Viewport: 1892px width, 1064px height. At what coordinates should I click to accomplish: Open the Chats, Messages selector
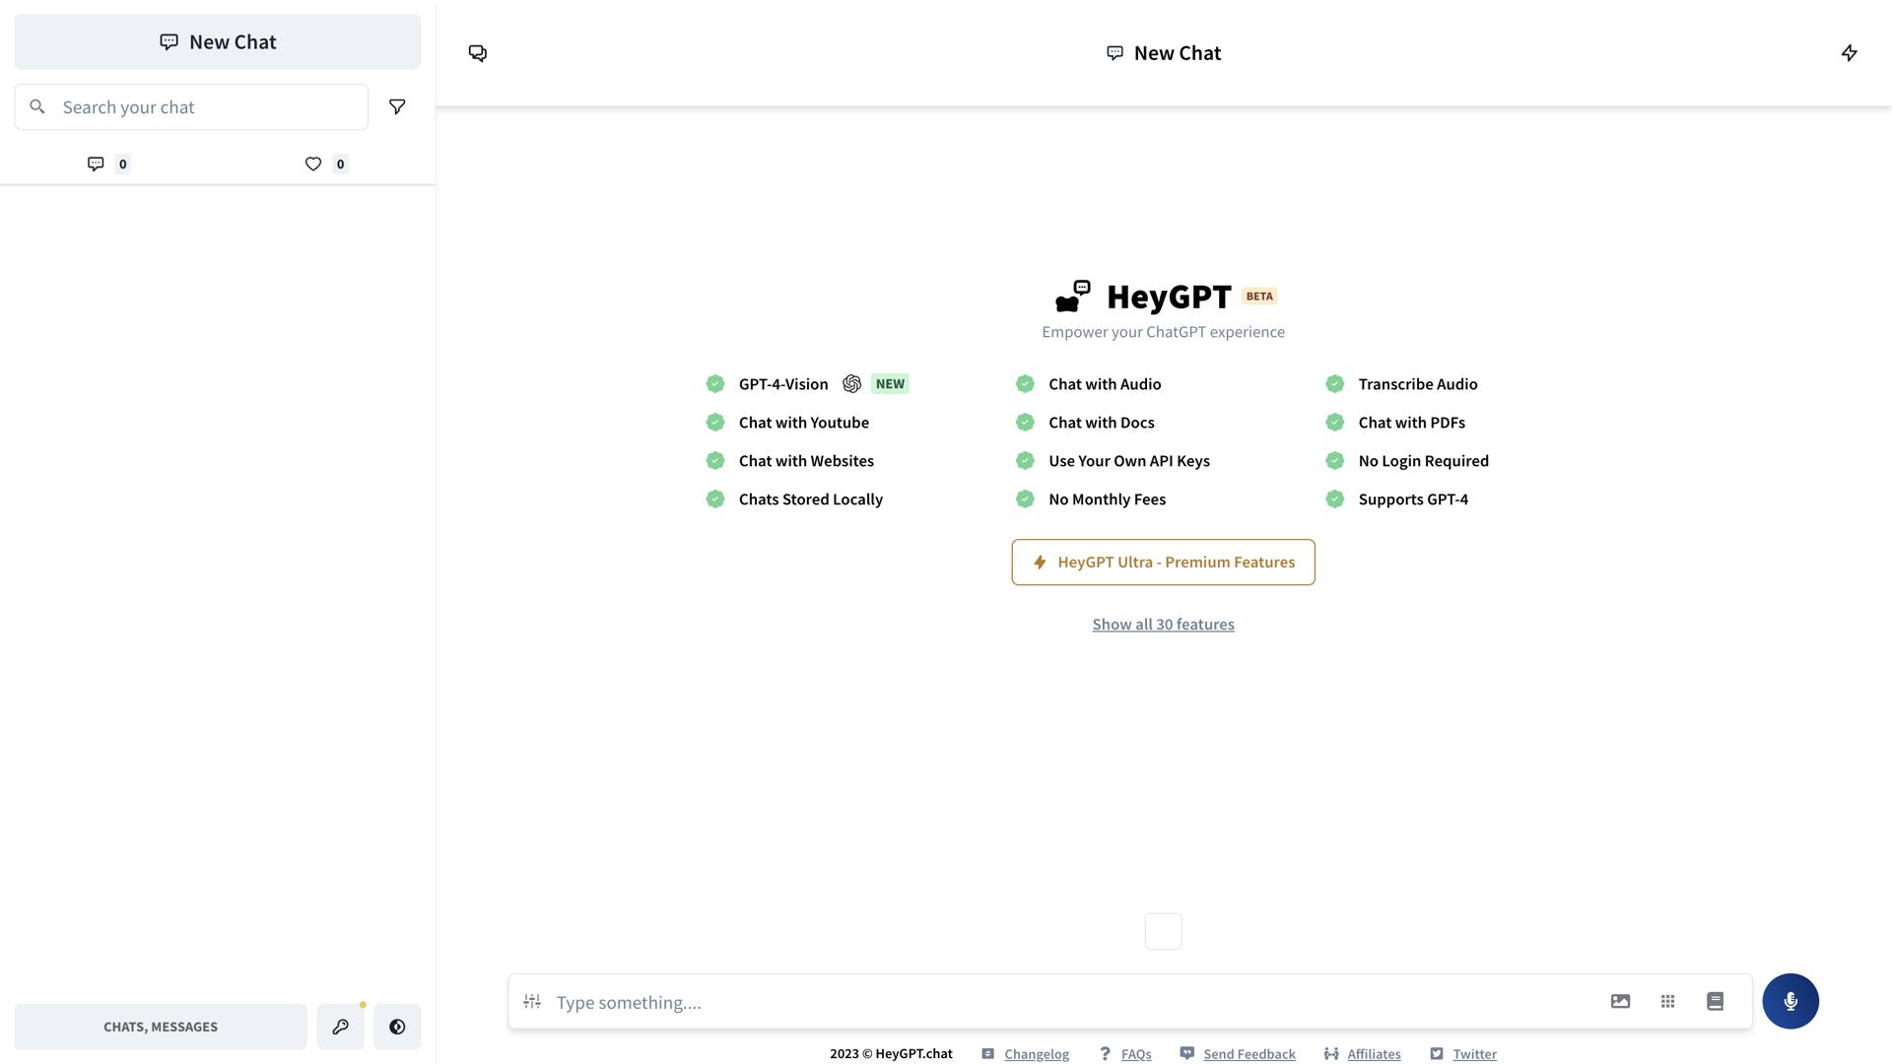click(161, 1027)
